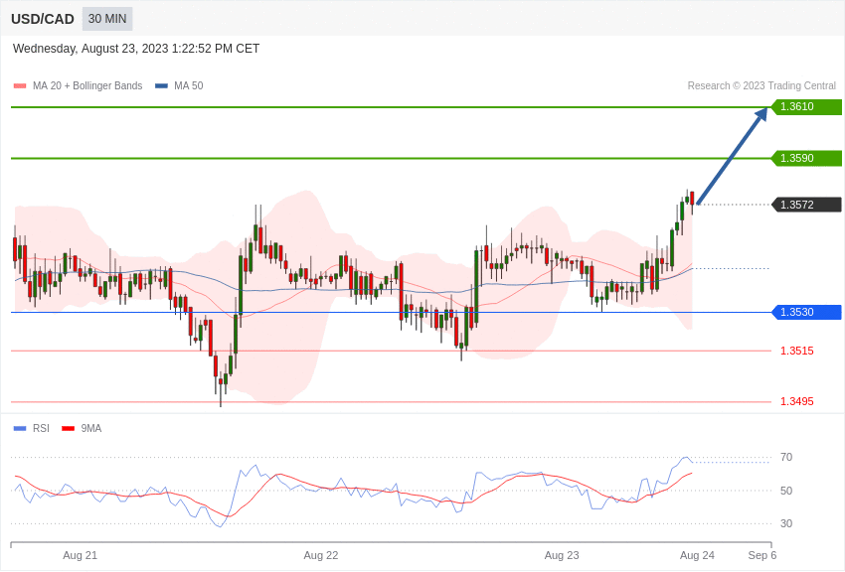Click the MA 20 + Bollinger Bands pink swatch

pyautogui.click(x=20, y=86)
